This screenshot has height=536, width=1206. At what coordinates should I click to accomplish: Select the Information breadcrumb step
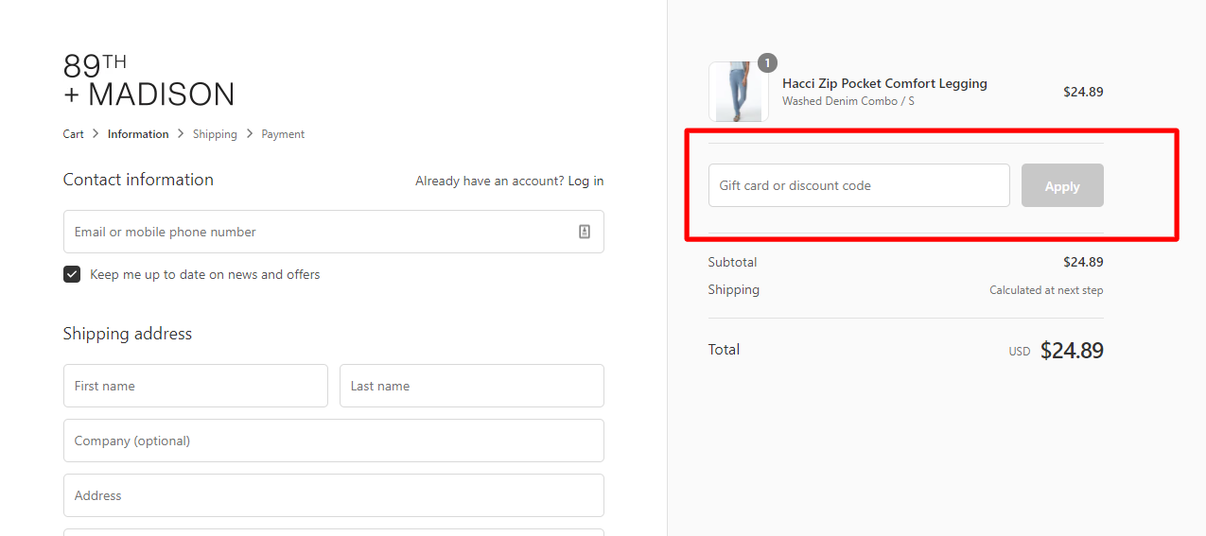[x=138, y=134]
